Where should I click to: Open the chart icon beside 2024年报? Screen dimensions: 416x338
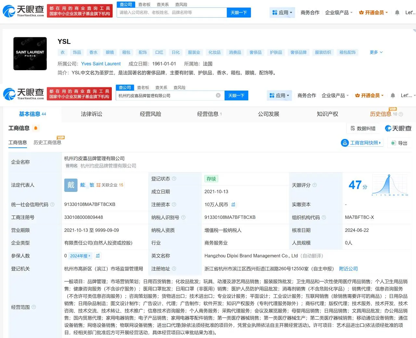click(x=98, y=256)
